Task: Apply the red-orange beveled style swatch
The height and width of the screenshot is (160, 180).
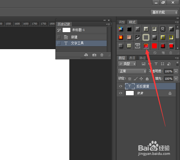Action: (146, 46)
